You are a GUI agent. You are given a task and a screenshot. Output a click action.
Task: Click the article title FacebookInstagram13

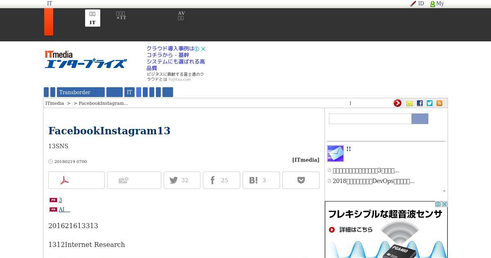[109, 131]
